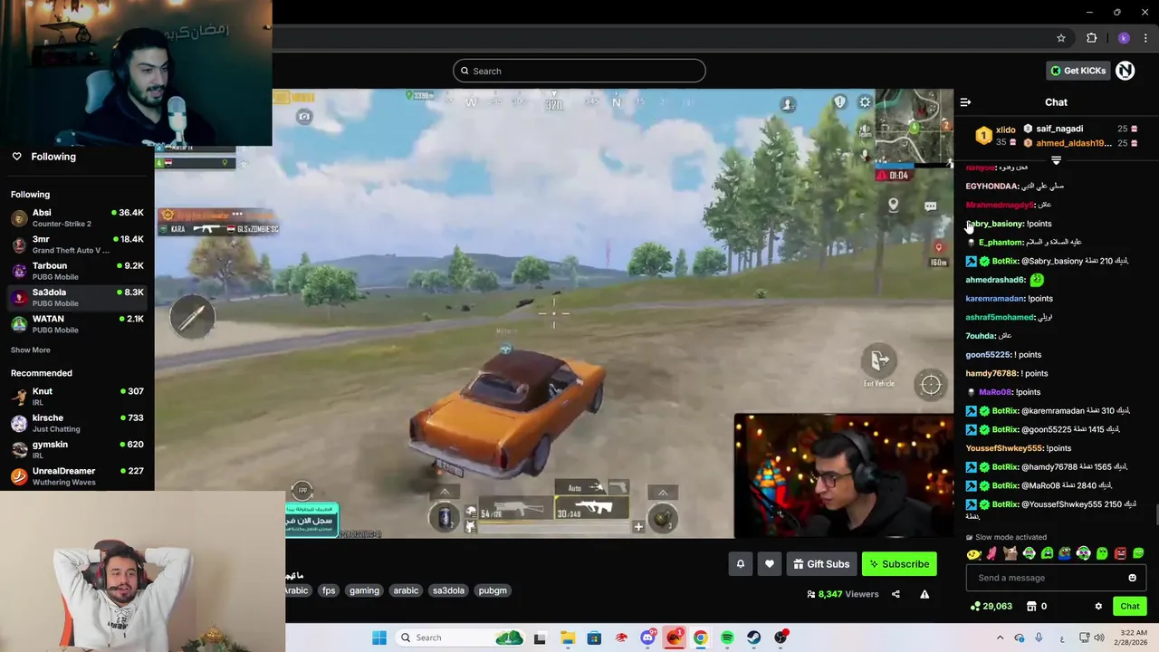Image resolution: width=1159 pixels, height=652 pixels.
Task: Click the in-game Exit Vehicle button
Action: (879, 364)
